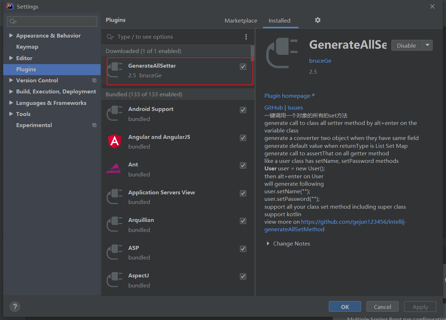Open the Disable button dropdown arrow

427,45
